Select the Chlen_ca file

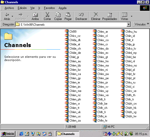[73, 74]
